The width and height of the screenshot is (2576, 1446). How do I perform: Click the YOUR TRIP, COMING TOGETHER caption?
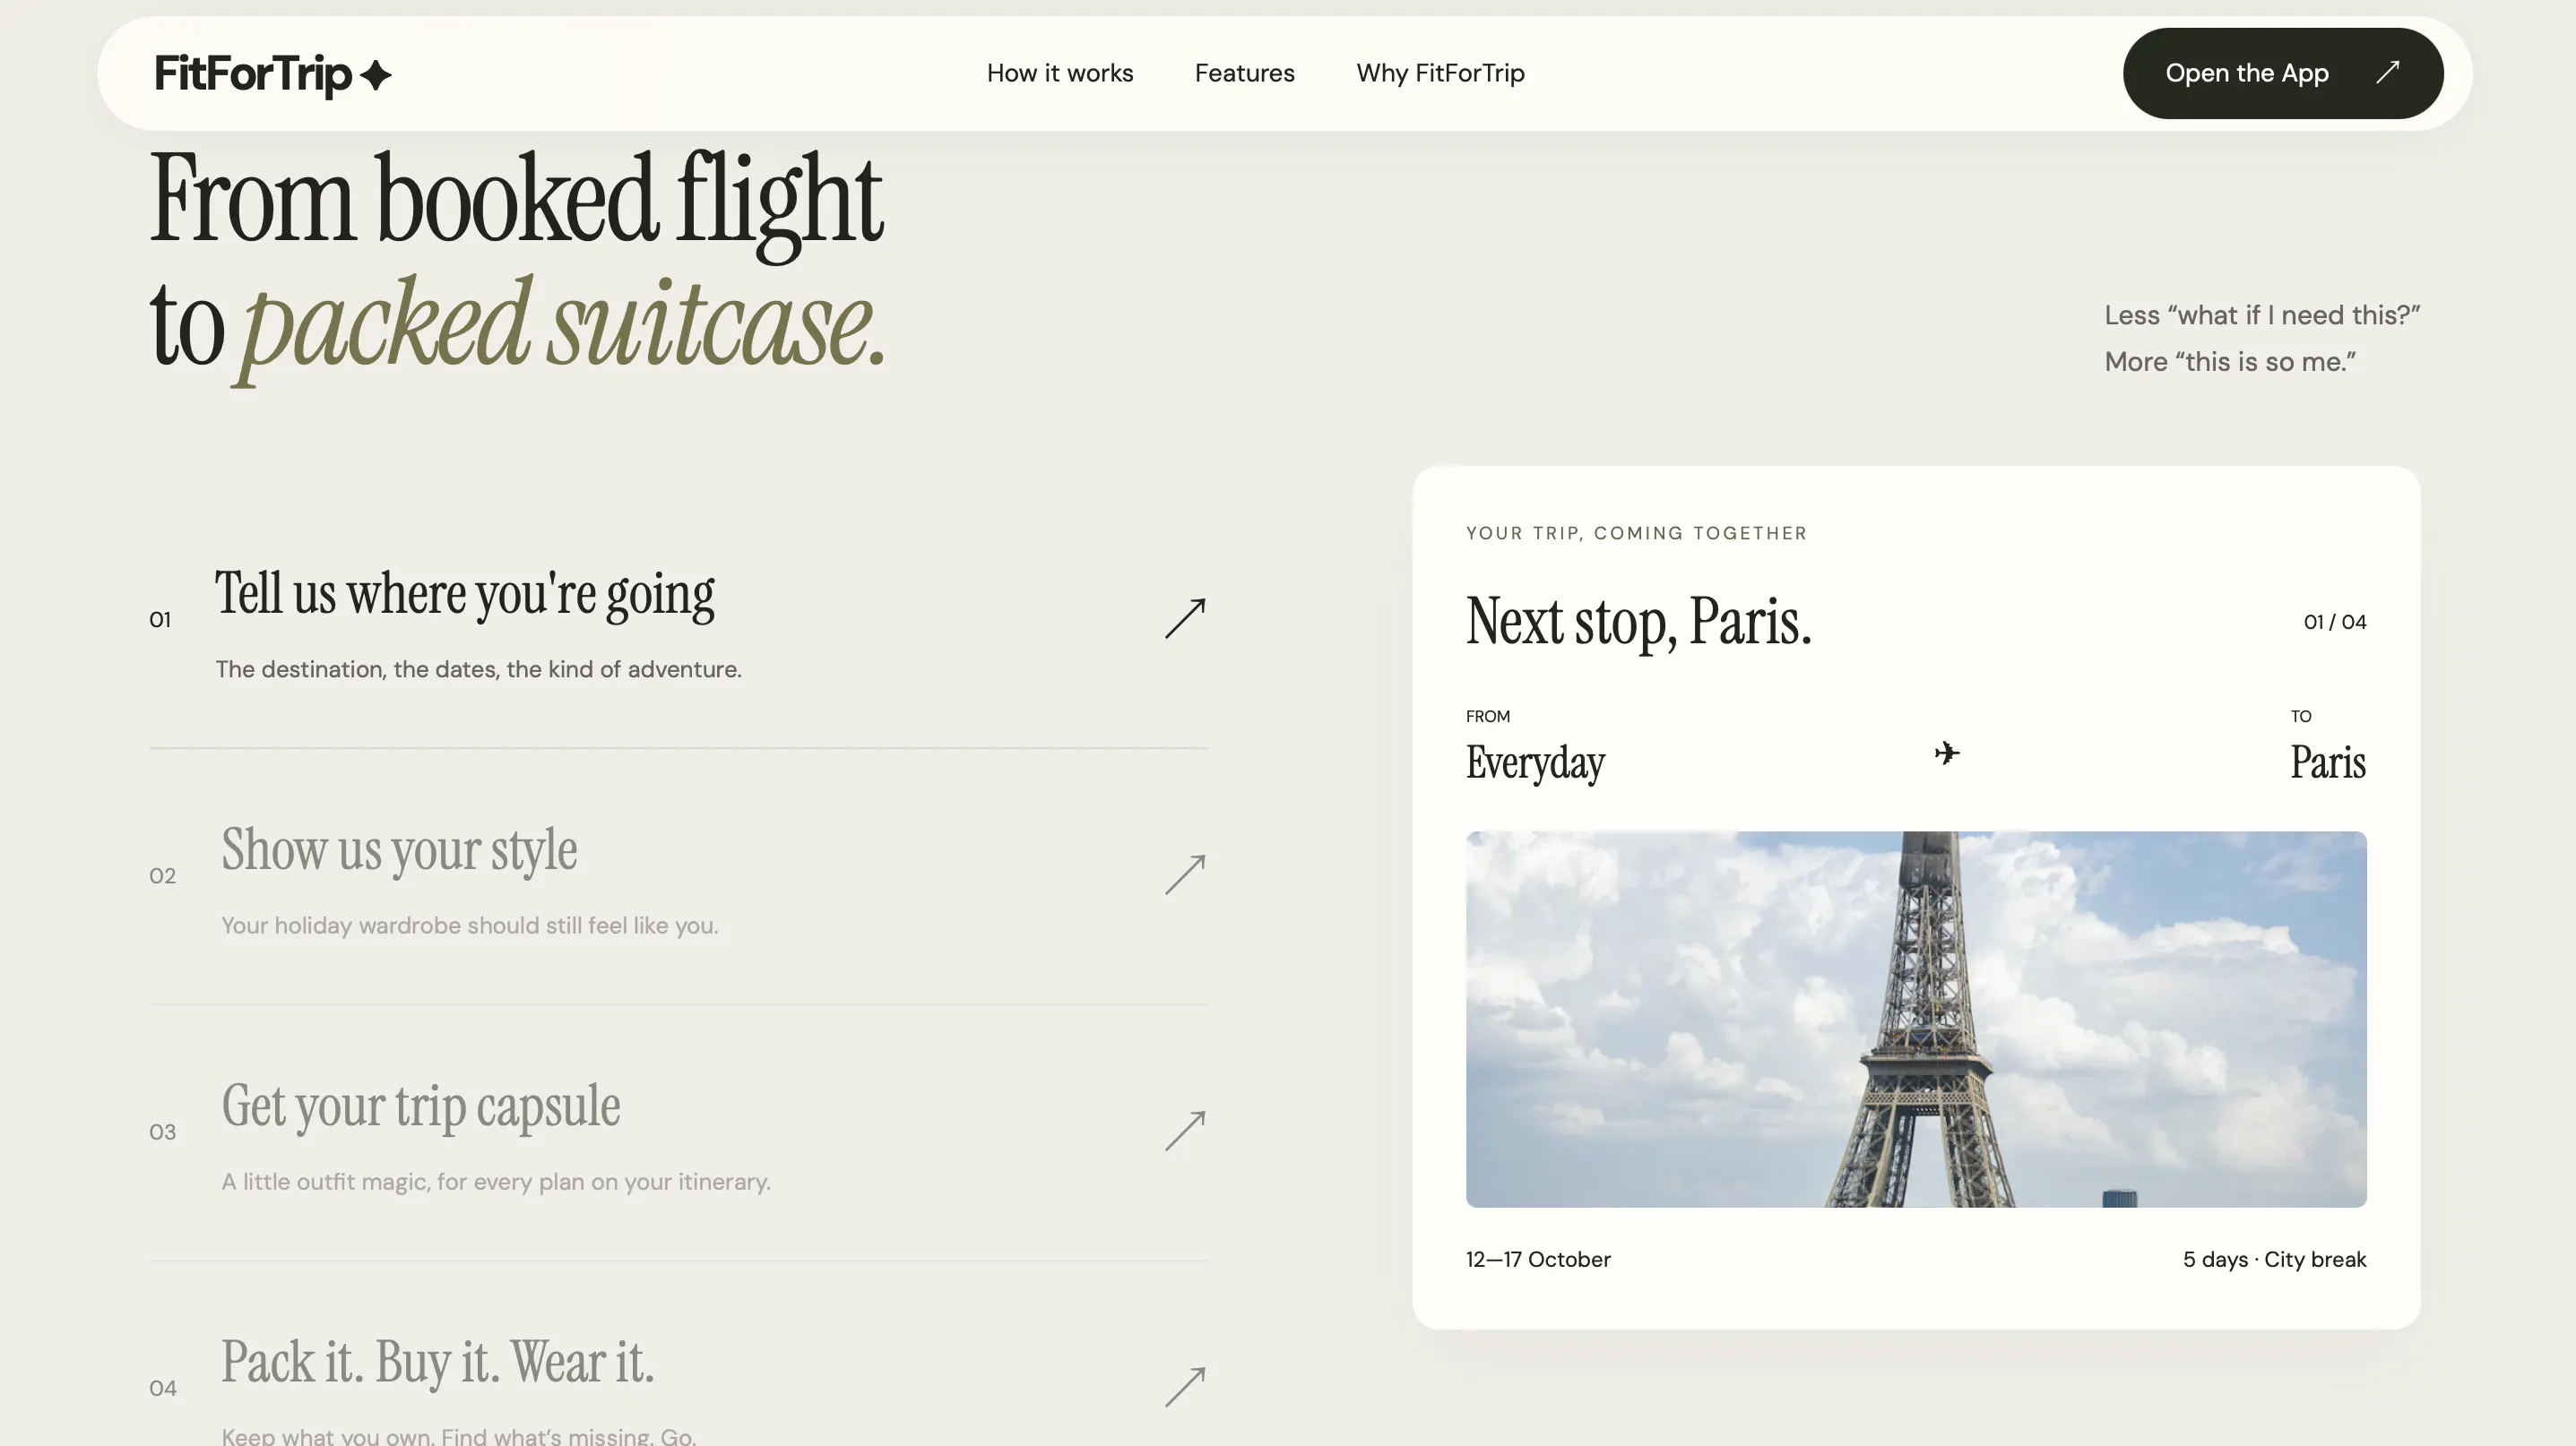(1636, 533)
